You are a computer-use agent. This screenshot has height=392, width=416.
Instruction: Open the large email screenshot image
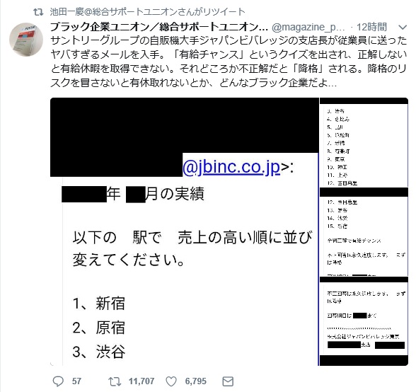click(185, 231)
